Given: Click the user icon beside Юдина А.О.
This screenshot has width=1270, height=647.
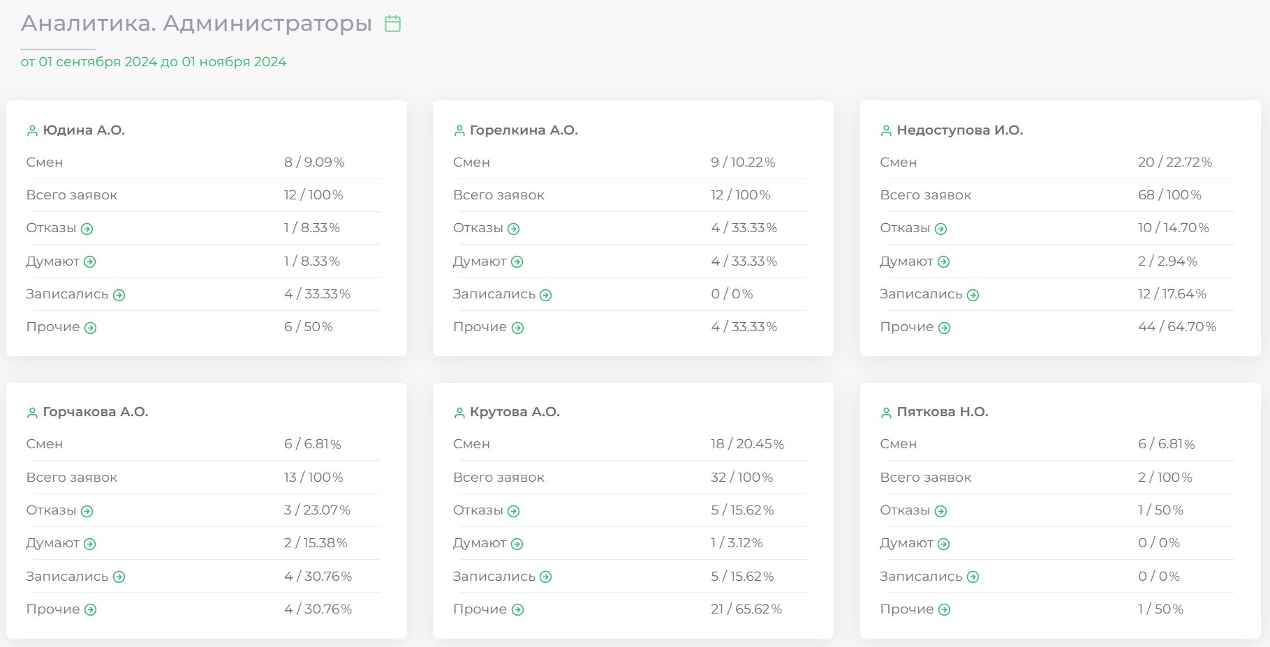Looking at the screenshot, I should (x=32, y=130).
